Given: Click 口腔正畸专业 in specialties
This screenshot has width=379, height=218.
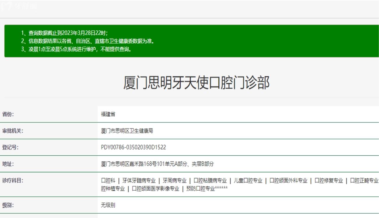Looking at the screenshot, I should [x=364, y=181].
